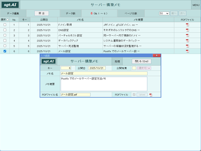Screen dimensions: 201x151
Task: Click the ページ行数 label
Action: [131, 13]
